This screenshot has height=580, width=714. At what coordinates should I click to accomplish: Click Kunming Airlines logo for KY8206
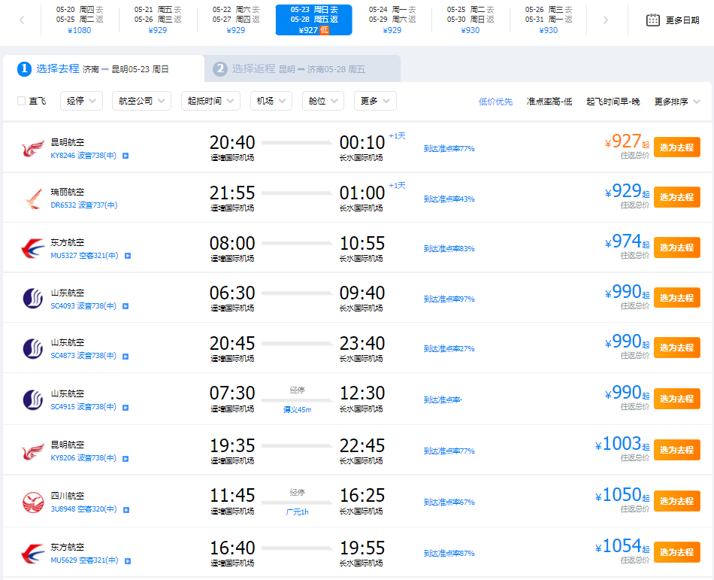33,451
